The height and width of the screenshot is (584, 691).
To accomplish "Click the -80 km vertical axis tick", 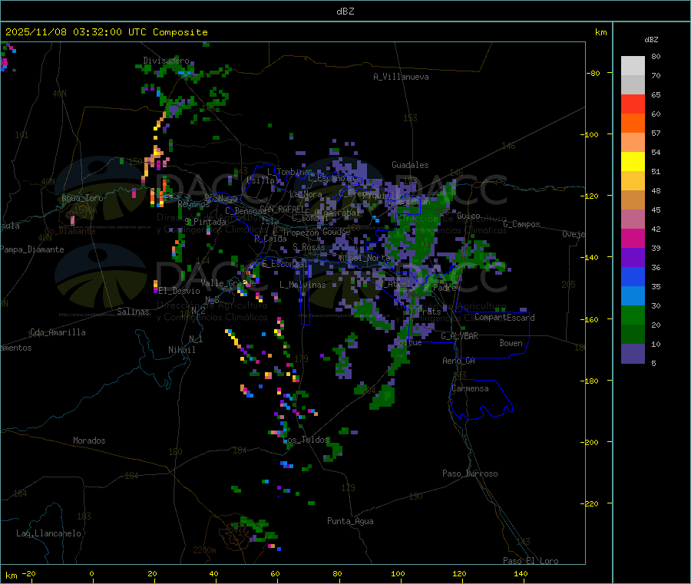I will (x=592, y=73).
